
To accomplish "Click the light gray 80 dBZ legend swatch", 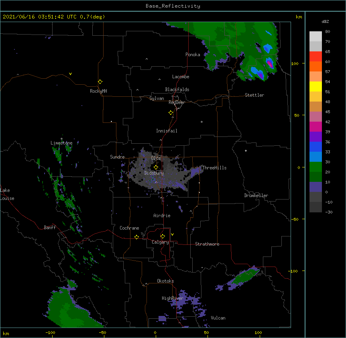I will pyautogui.click(x=315, y=36).
